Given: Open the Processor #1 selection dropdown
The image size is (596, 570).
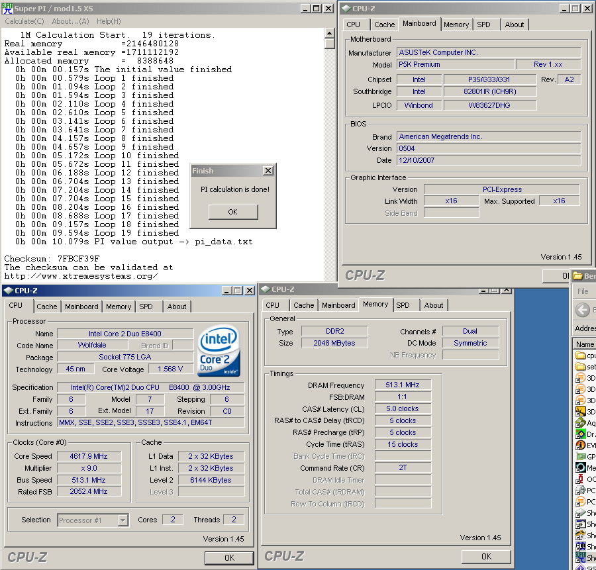Looking at the screenshot, I should click(123, 520).
